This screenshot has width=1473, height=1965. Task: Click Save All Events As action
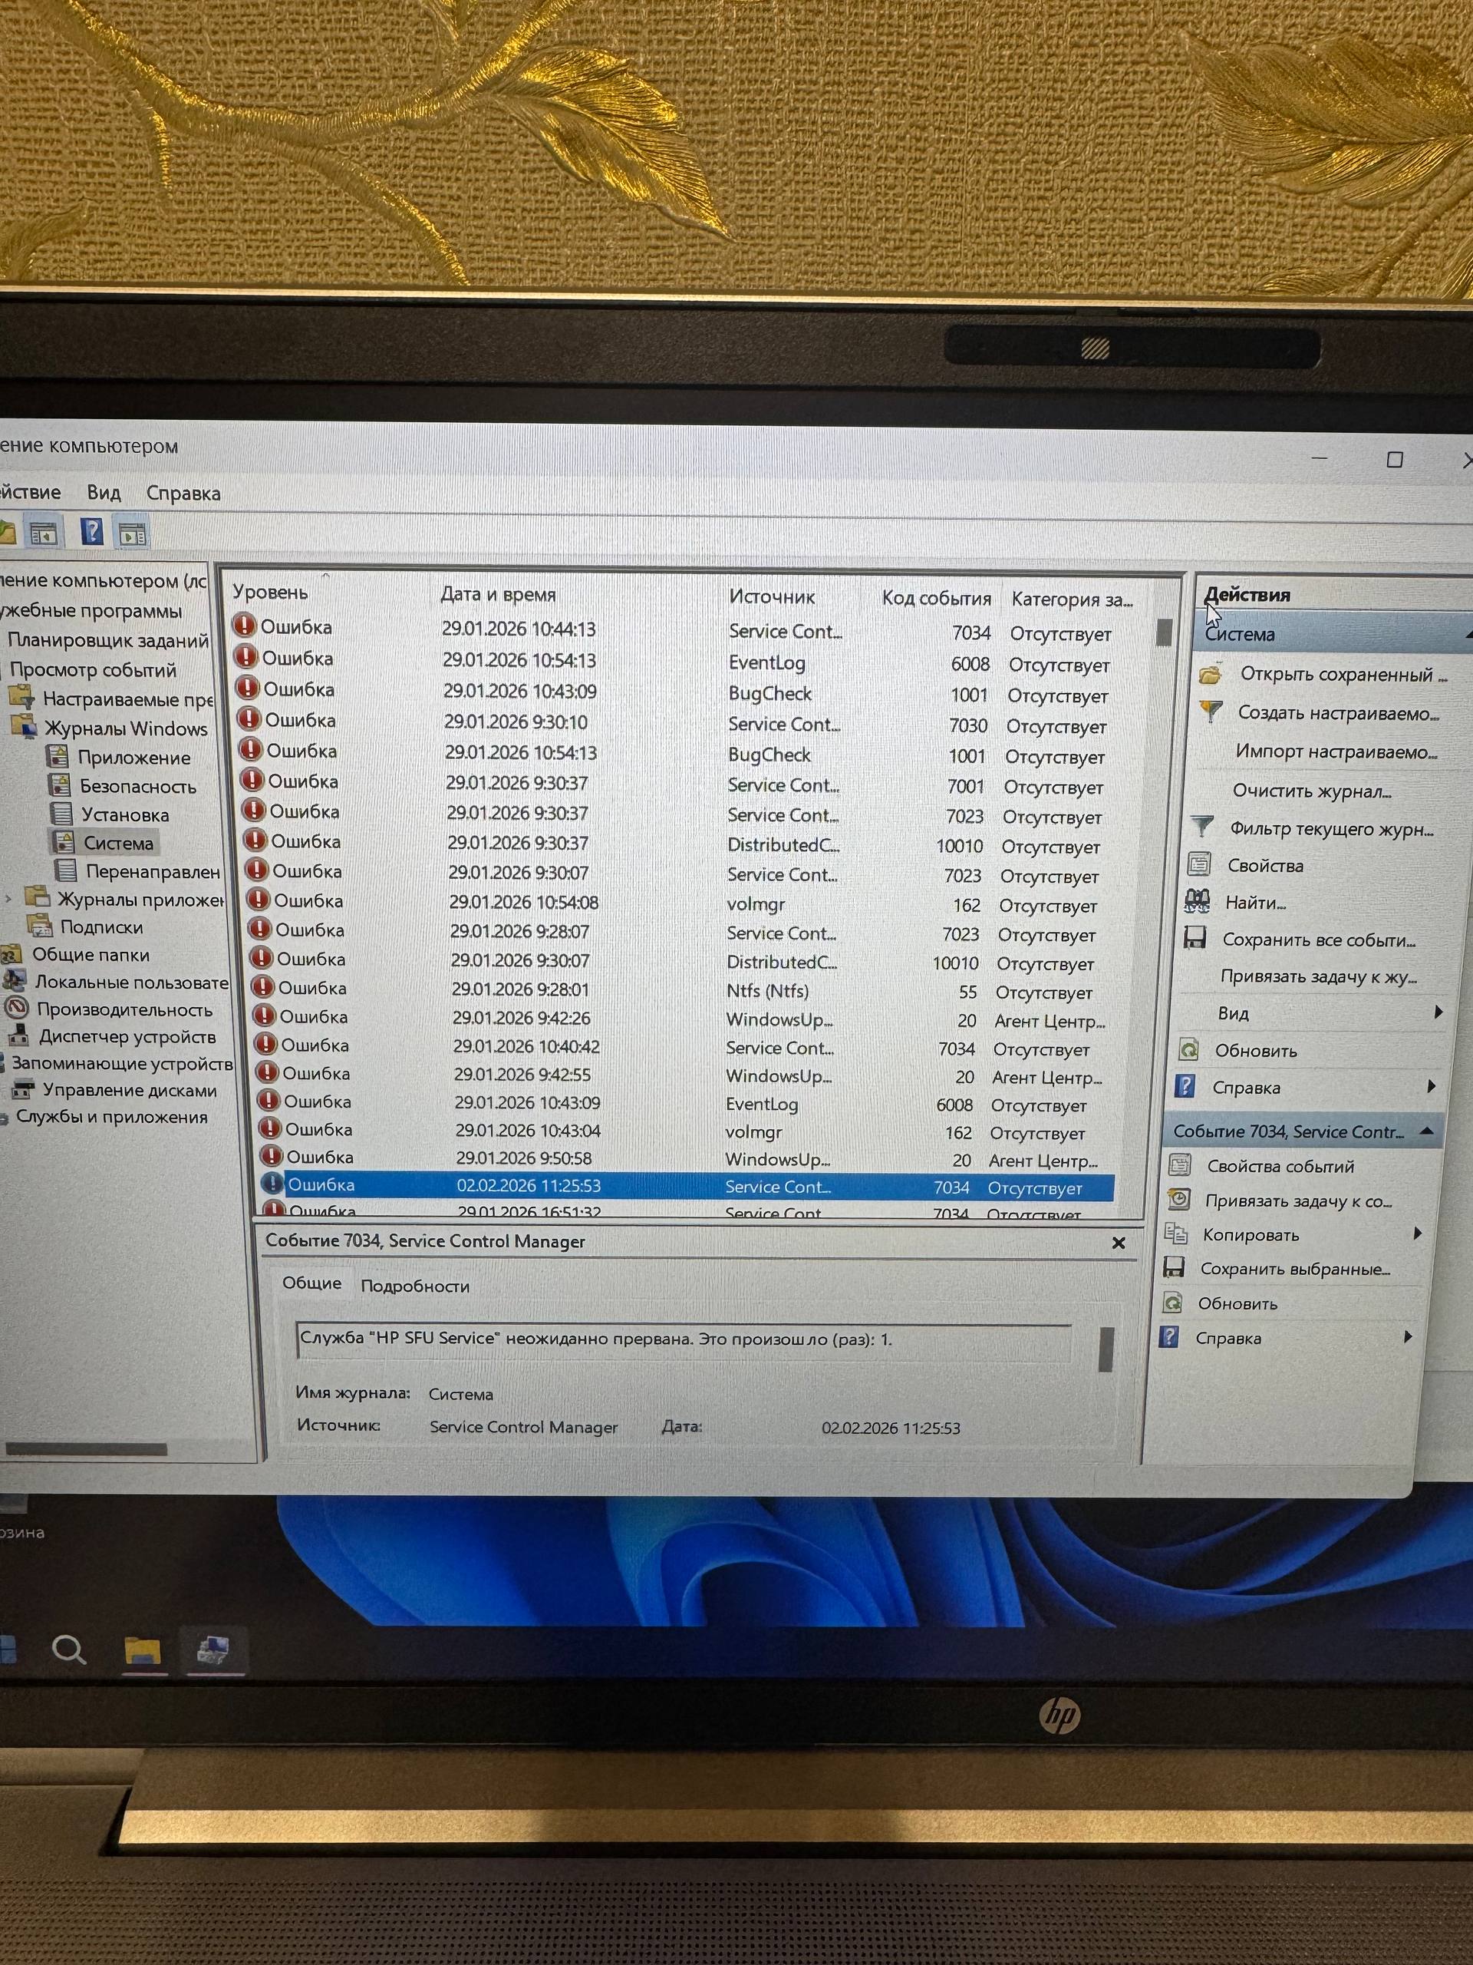(1319, 940)
